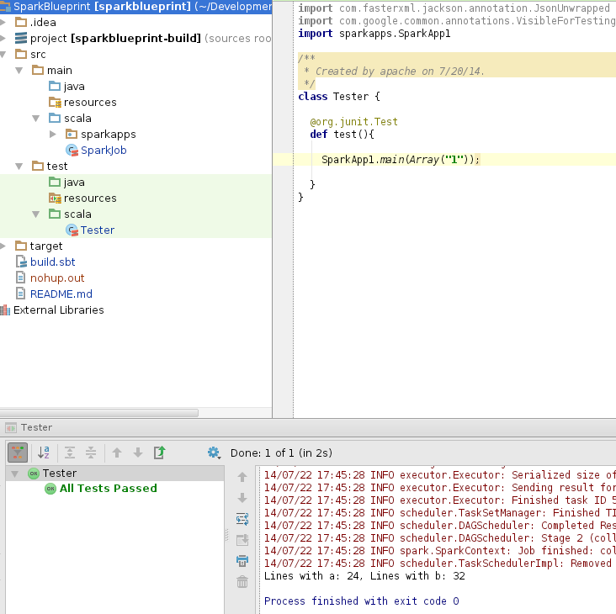Expand the sparkblueprint-build project module

point(3,38)
